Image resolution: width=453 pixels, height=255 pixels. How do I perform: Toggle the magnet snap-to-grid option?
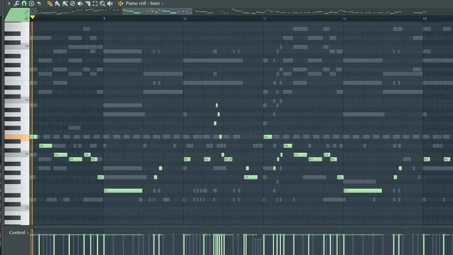click(x=24, y=4)
